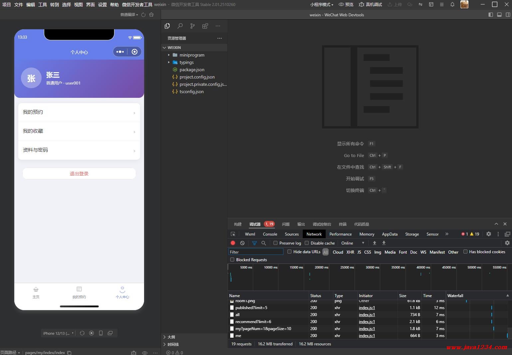512x355 pixels.
Task: Open the search icon in explorer sidebar
Action: (180, 26)
